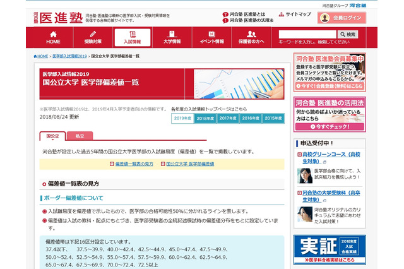
Task: Switch to the 私立 tab
Action: (80, 136)
